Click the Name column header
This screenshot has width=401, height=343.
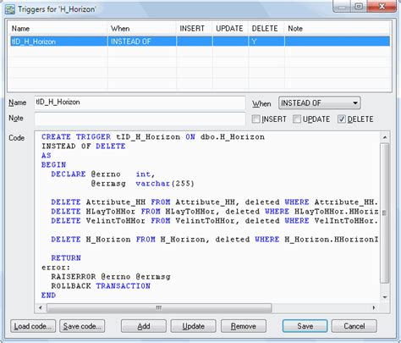click(x=58, y=29)
